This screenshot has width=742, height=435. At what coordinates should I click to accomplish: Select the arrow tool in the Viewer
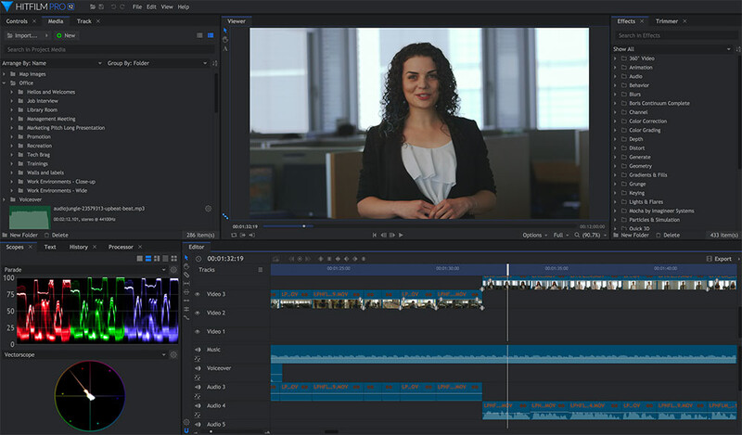[225, 31]
